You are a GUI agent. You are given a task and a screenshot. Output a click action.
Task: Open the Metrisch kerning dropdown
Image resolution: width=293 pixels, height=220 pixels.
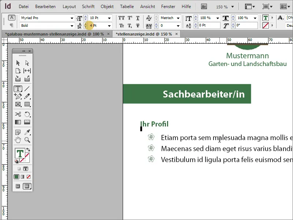coord(178,18)
